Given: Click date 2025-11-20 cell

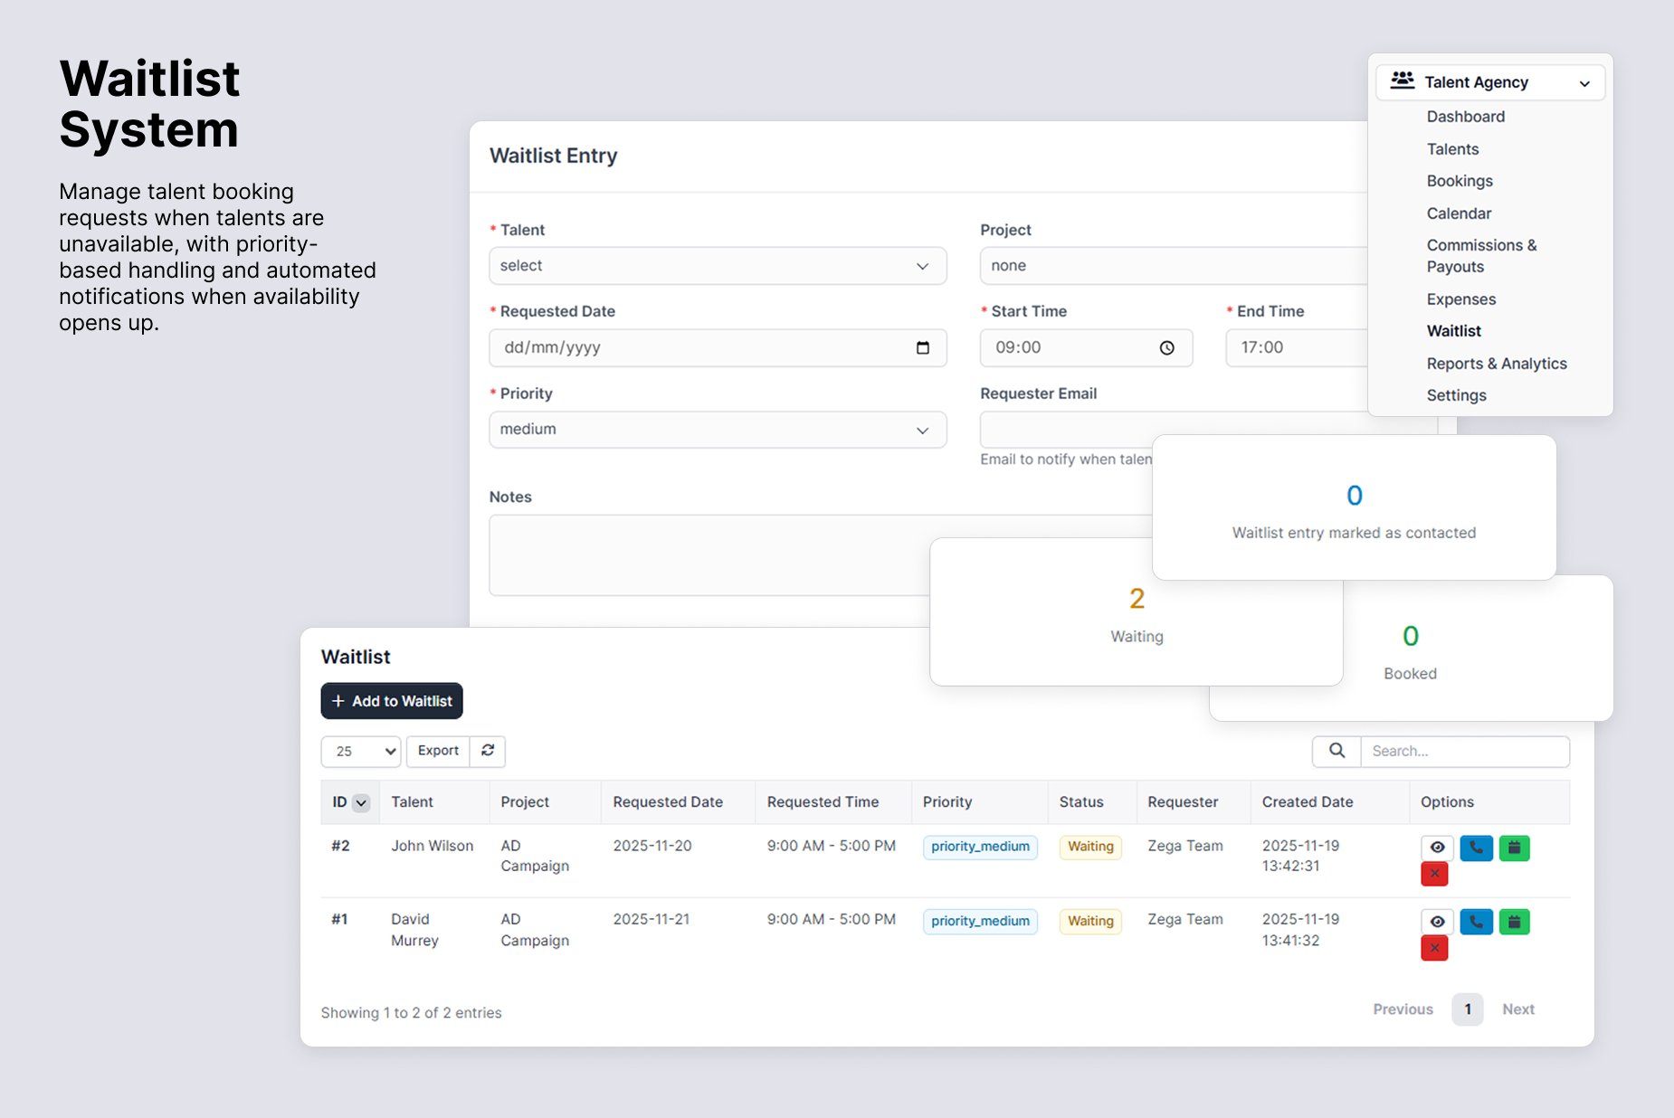Looking at the screenshot, I should point(652,846).
